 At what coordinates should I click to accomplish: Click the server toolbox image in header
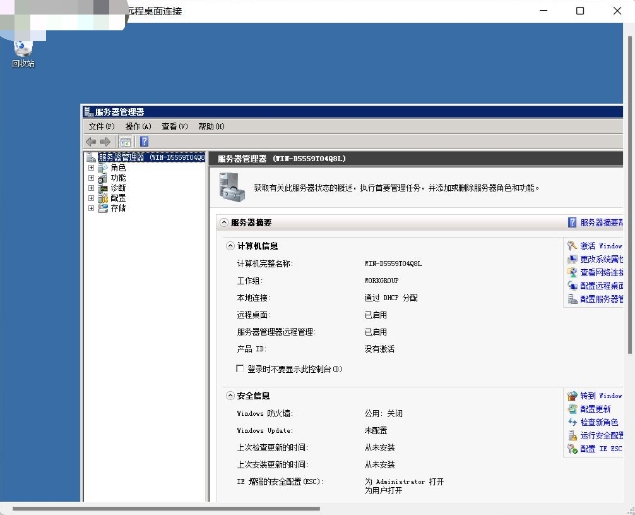[x=232, y=187]
